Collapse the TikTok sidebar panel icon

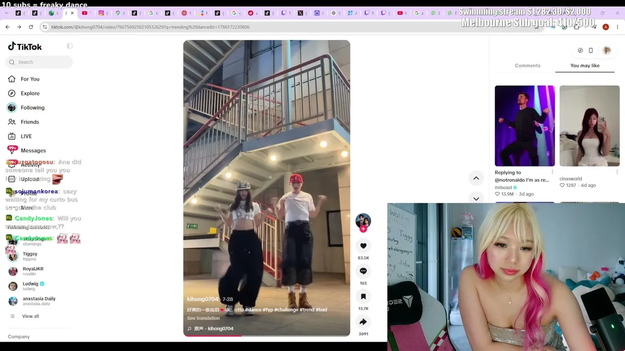click(x=70, y=46)
